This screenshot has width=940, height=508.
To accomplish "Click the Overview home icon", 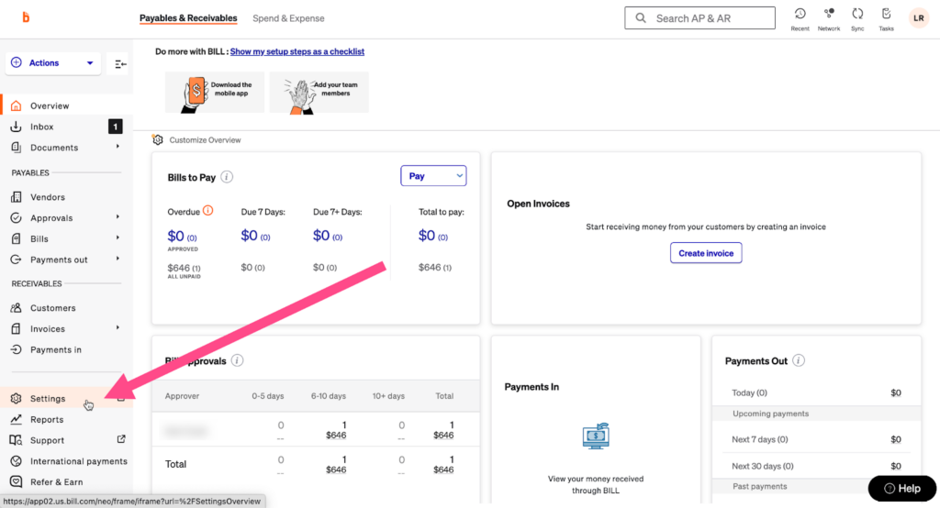I will [x=17, y=105].
